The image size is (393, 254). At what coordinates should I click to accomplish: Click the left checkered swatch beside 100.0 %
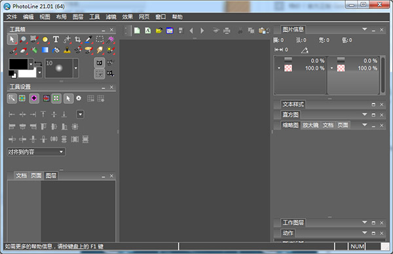288,68
